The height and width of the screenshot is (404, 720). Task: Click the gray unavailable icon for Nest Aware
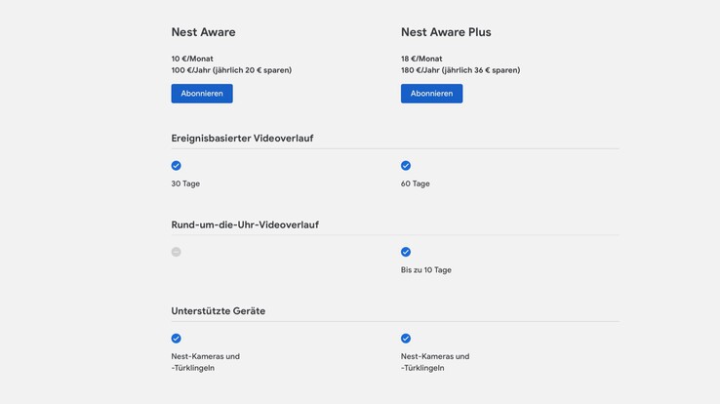point(177,252)
